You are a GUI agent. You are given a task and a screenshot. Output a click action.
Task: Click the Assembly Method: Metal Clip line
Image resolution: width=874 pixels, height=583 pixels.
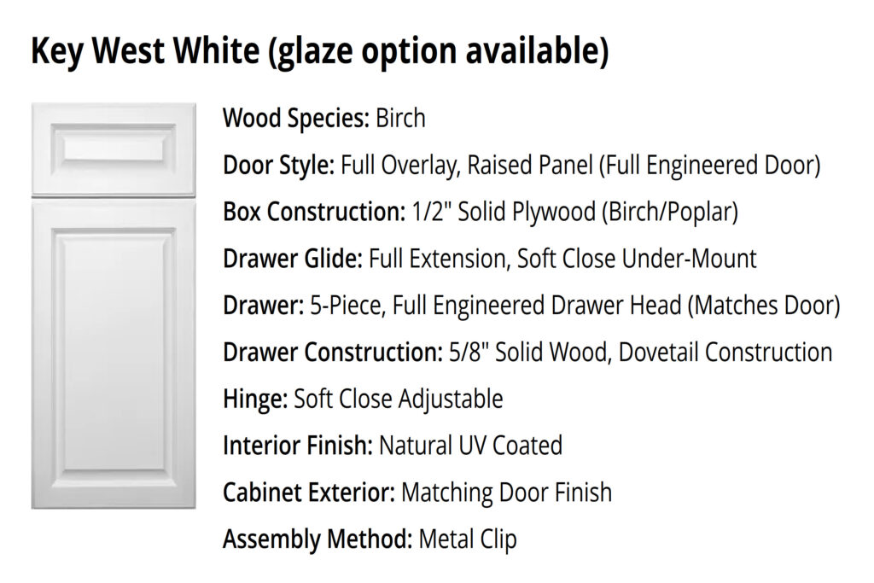[x=370, y=539]
